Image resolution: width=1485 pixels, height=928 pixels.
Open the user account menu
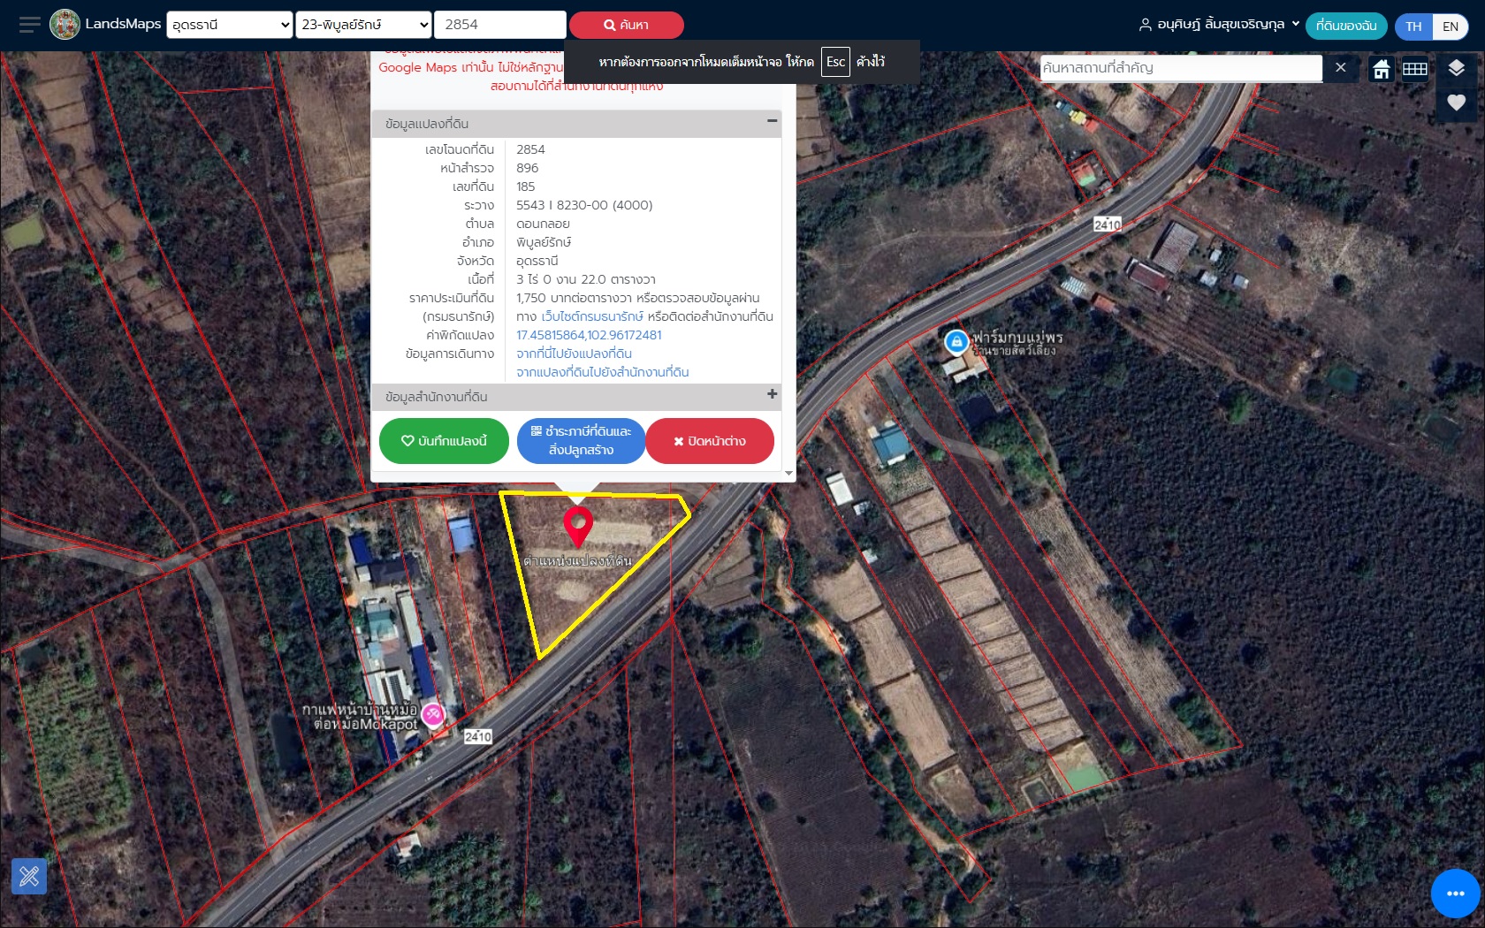[1219, 25]
